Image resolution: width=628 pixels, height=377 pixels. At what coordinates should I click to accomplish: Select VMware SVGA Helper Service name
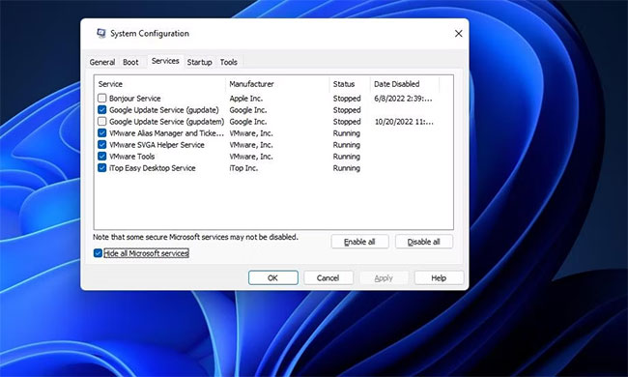157,145
